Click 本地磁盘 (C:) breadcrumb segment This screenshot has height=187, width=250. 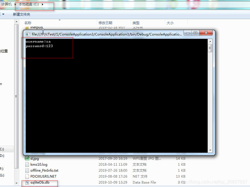click(29, 4)
